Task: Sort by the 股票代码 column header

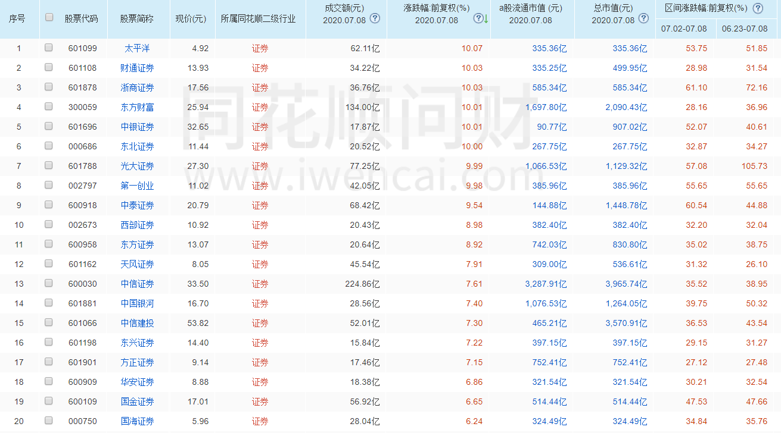Action: pos(82,18)
